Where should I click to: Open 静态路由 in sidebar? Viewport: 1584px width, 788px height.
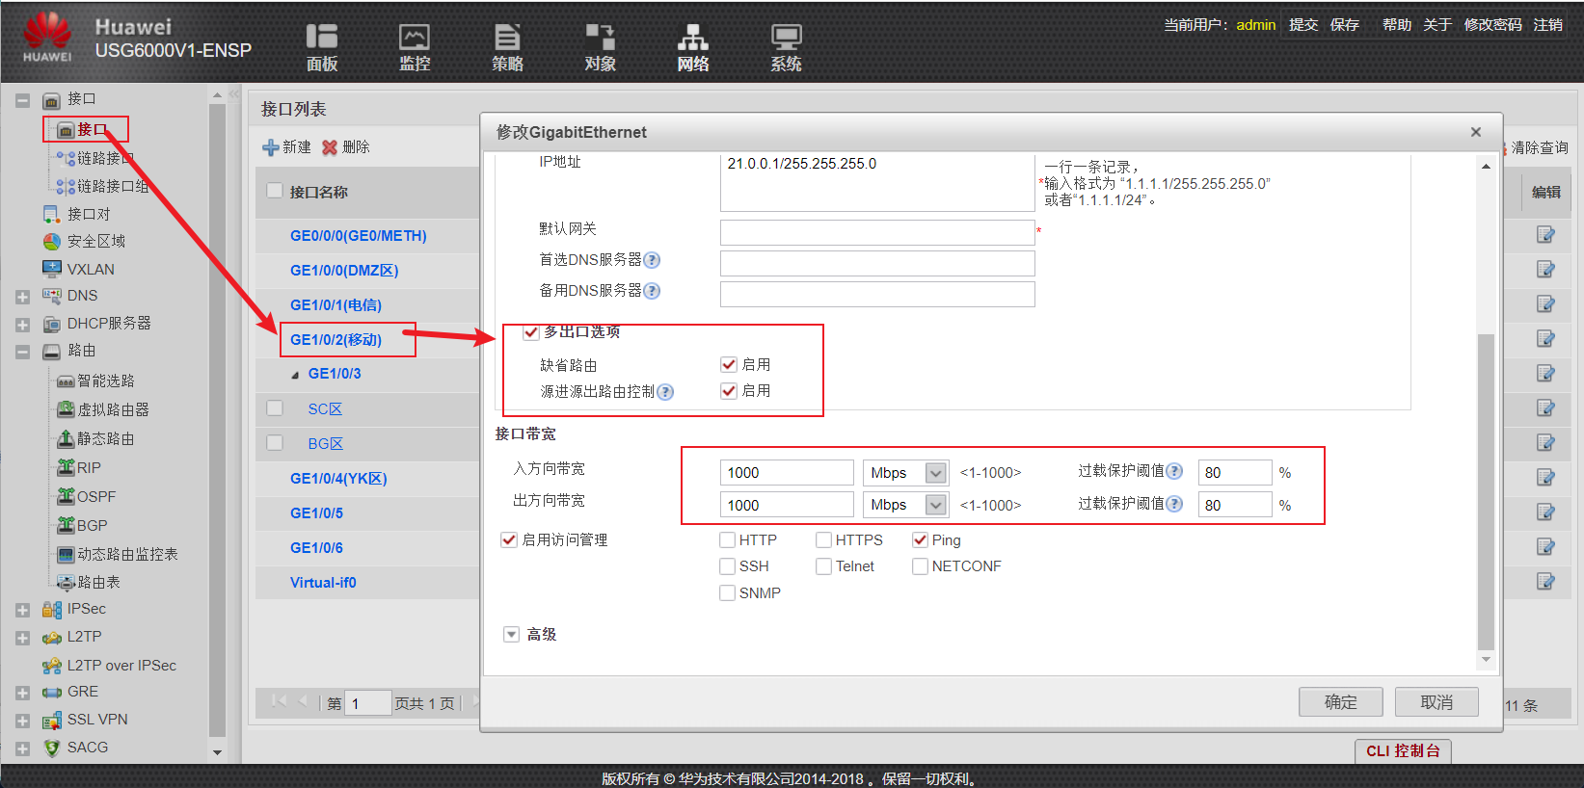click(x=106, y=438)
